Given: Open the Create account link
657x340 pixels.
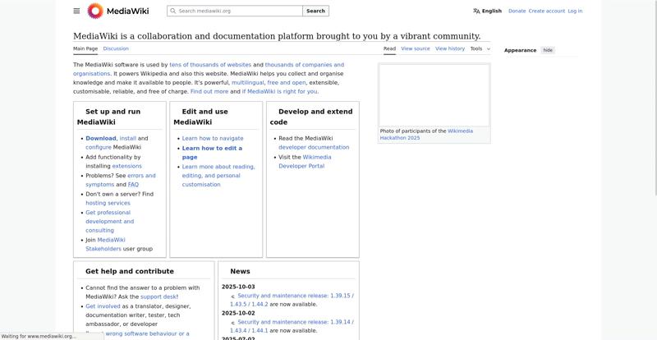Looking at the screenshot, I should pos(546,11).
